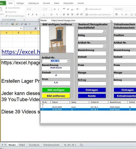
Task: Click the green Bild einfügen button
Action: pos(56,90)
